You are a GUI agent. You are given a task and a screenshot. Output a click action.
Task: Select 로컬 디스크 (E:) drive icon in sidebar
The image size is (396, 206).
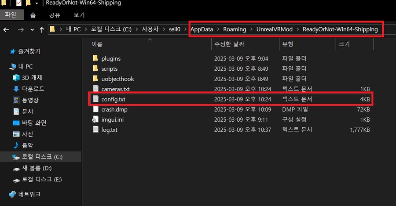click(16, 181)
